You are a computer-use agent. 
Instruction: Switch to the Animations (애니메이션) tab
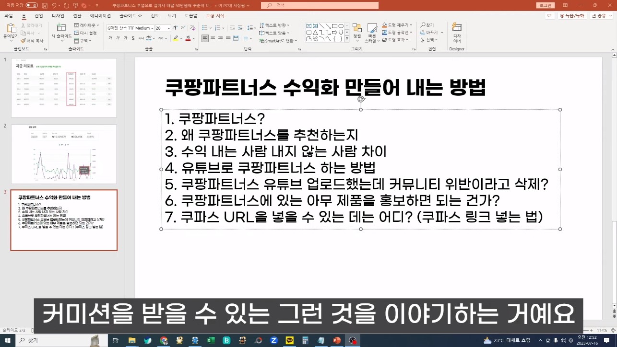click(100, 16)
